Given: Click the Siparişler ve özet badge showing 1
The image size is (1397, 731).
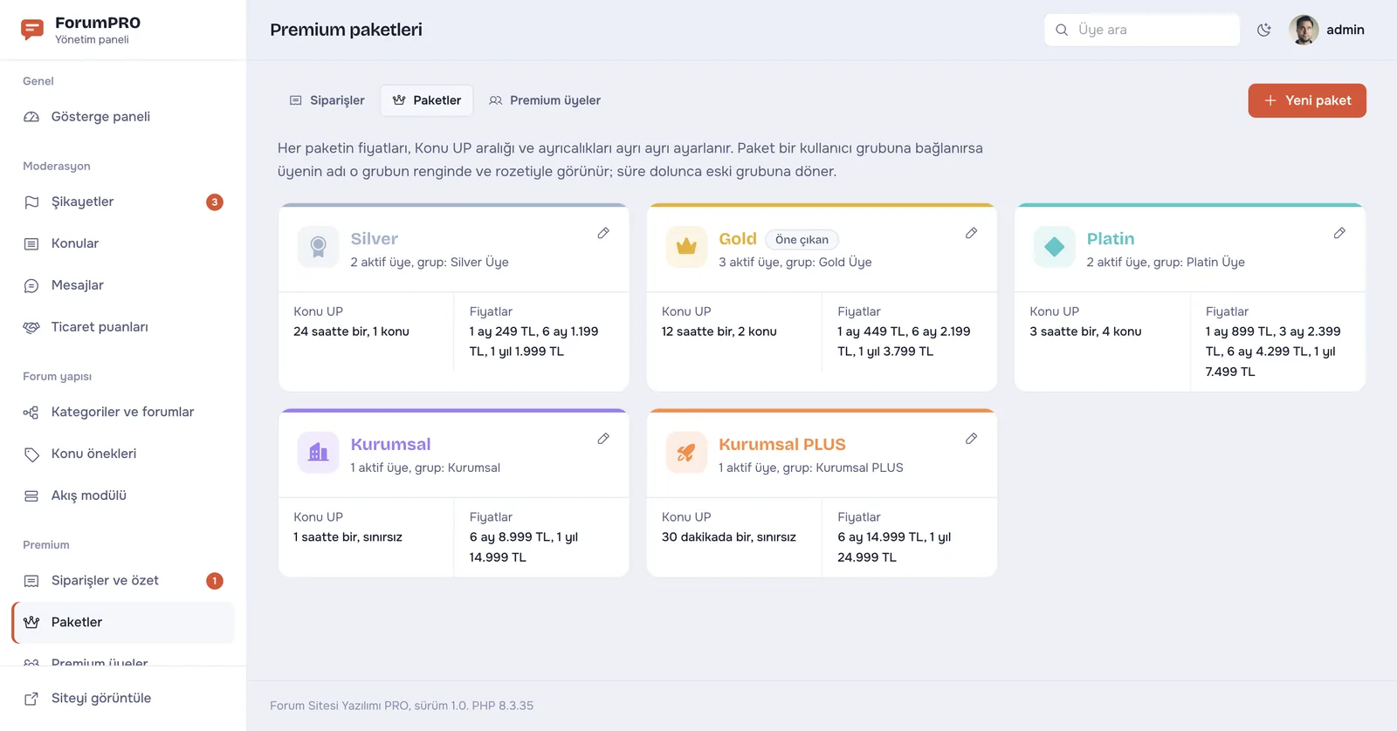Looking at the screenshot, I should 215,581.
